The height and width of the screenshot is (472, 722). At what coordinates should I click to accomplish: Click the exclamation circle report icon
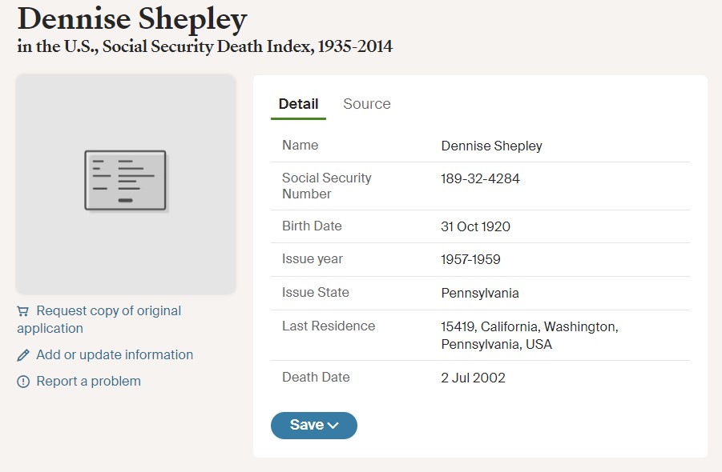pos(23,382)
